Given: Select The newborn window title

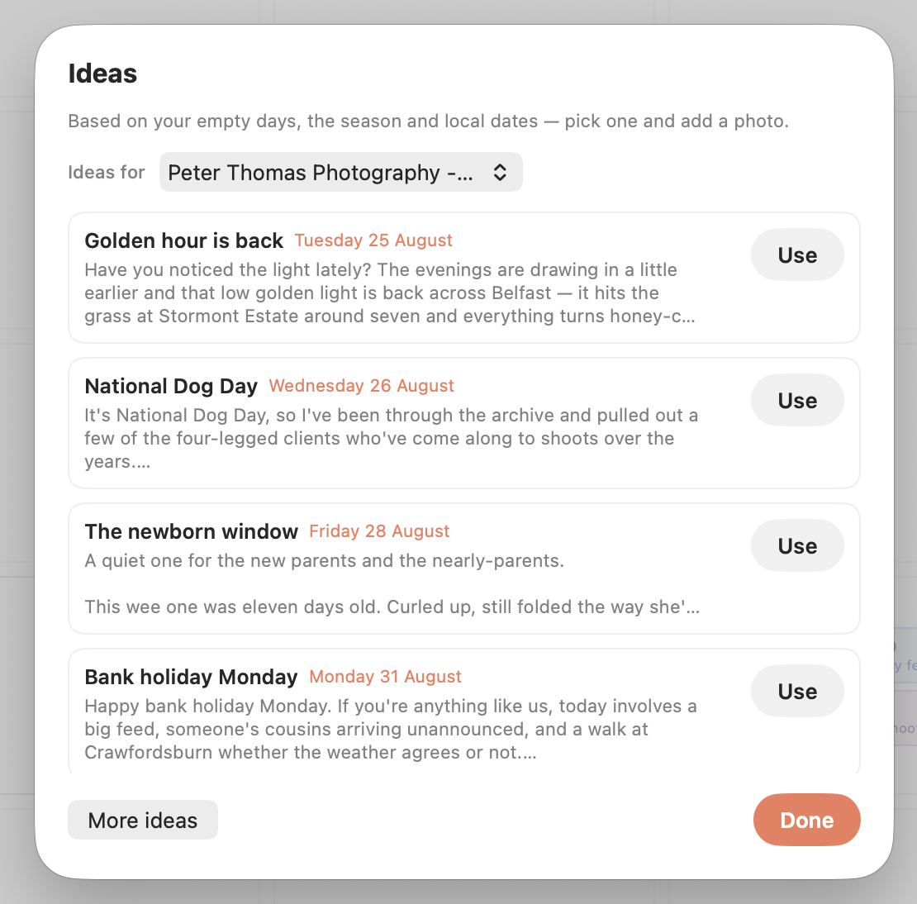Looking at the screenshot, I should tap(191, 531).
